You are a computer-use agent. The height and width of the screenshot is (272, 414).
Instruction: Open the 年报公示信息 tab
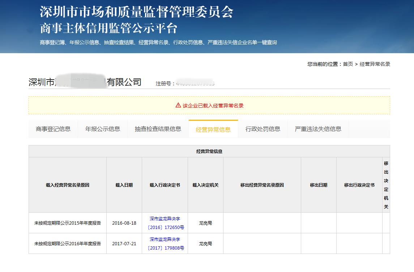pyautogui.click(x=103, y=128)
